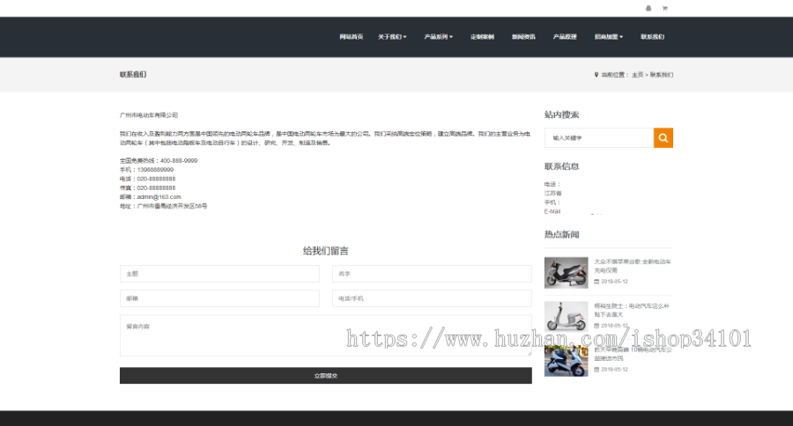This screenshot has width=793, height=426.
Task: Focus the 邮箱 email field
Action: click(219, 298)
